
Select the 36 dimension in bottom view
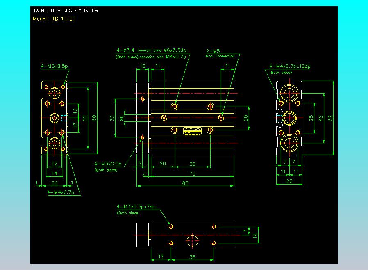click(x=192, y=257)
